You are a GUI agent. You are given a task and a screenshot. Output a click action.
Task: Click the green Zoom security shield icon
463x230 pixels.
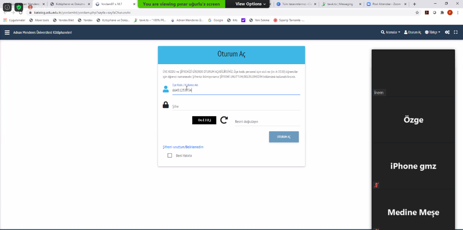point(19,7)
